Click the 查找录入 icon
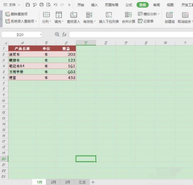Viewport: 193px width, 185px height. pyautogui.click(x=74, y=15)
